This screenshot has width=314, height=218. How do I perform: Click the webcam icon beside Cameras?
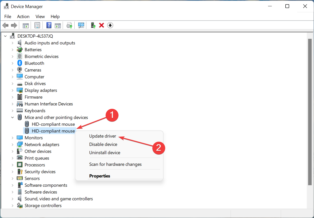tap(20, 70)
